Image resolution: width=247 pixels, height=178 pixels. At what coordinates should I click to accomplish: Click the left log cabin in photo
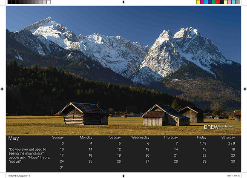[x=83, y=114]
